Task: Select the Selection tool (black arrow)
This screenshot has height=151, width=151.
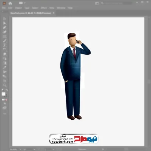Action: coord(5,19)
